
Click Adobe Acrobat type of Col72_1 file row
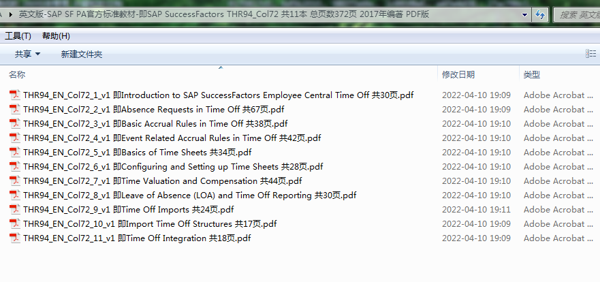pyautogui.click(x=559, y=95)
